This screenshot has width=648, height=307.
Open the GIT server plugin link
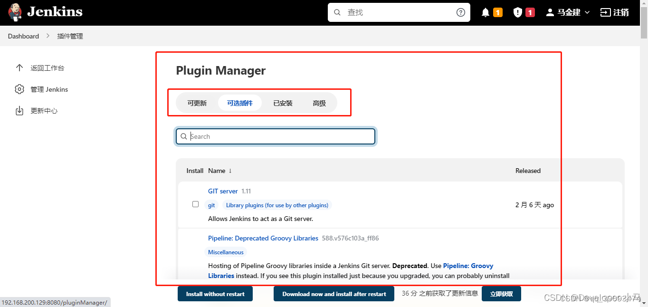point(223,191)
